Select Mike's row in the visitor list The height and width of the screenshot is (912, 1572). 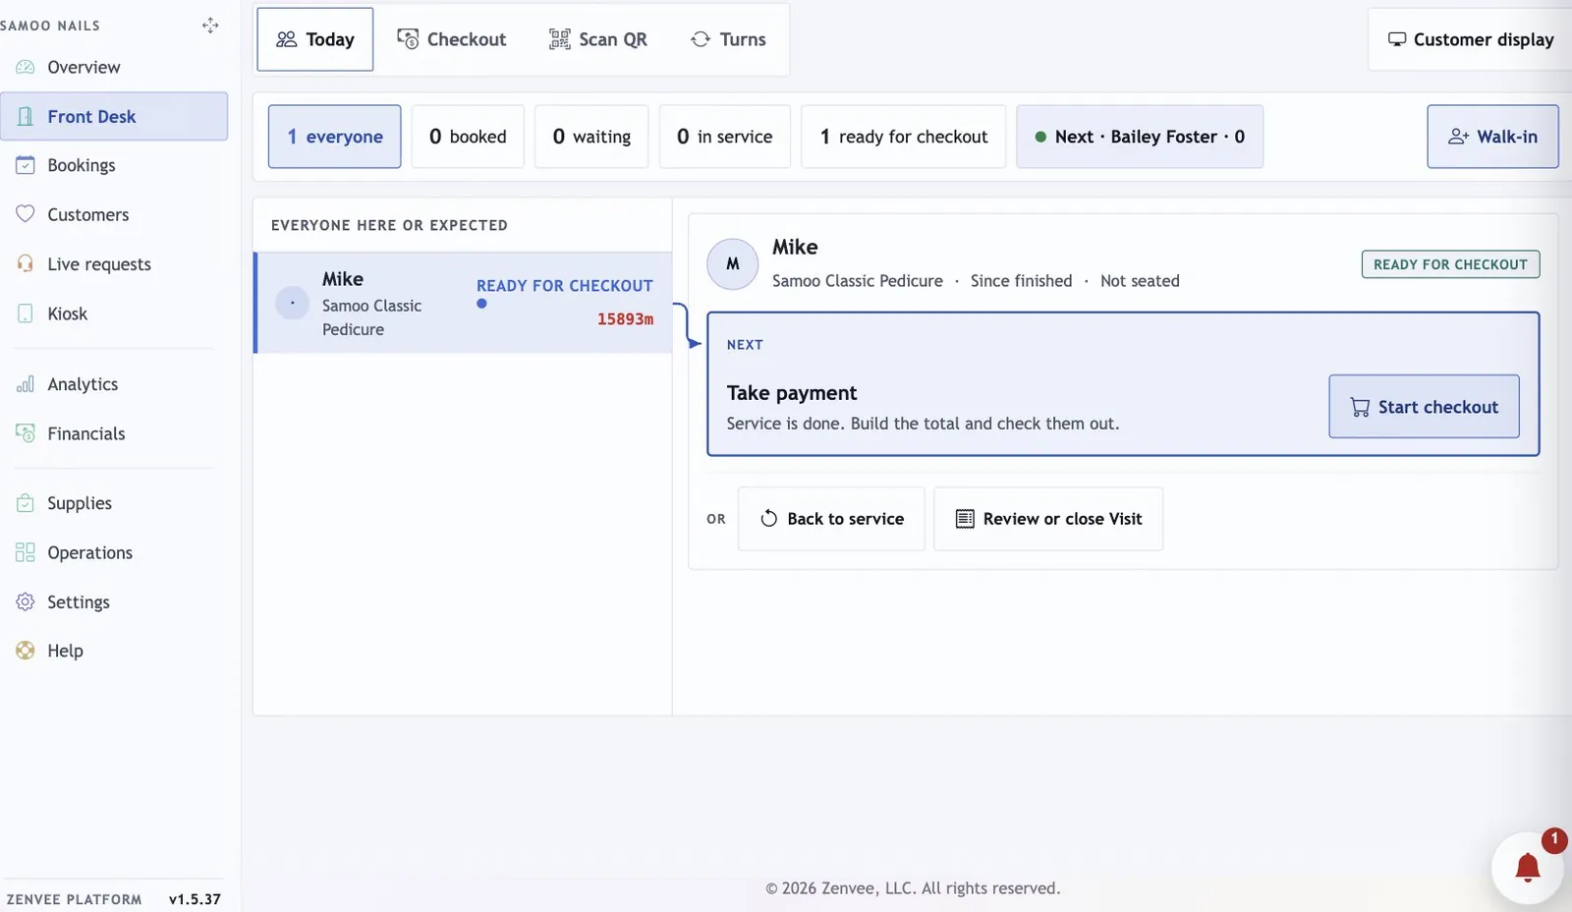click(x=463, y=303)
